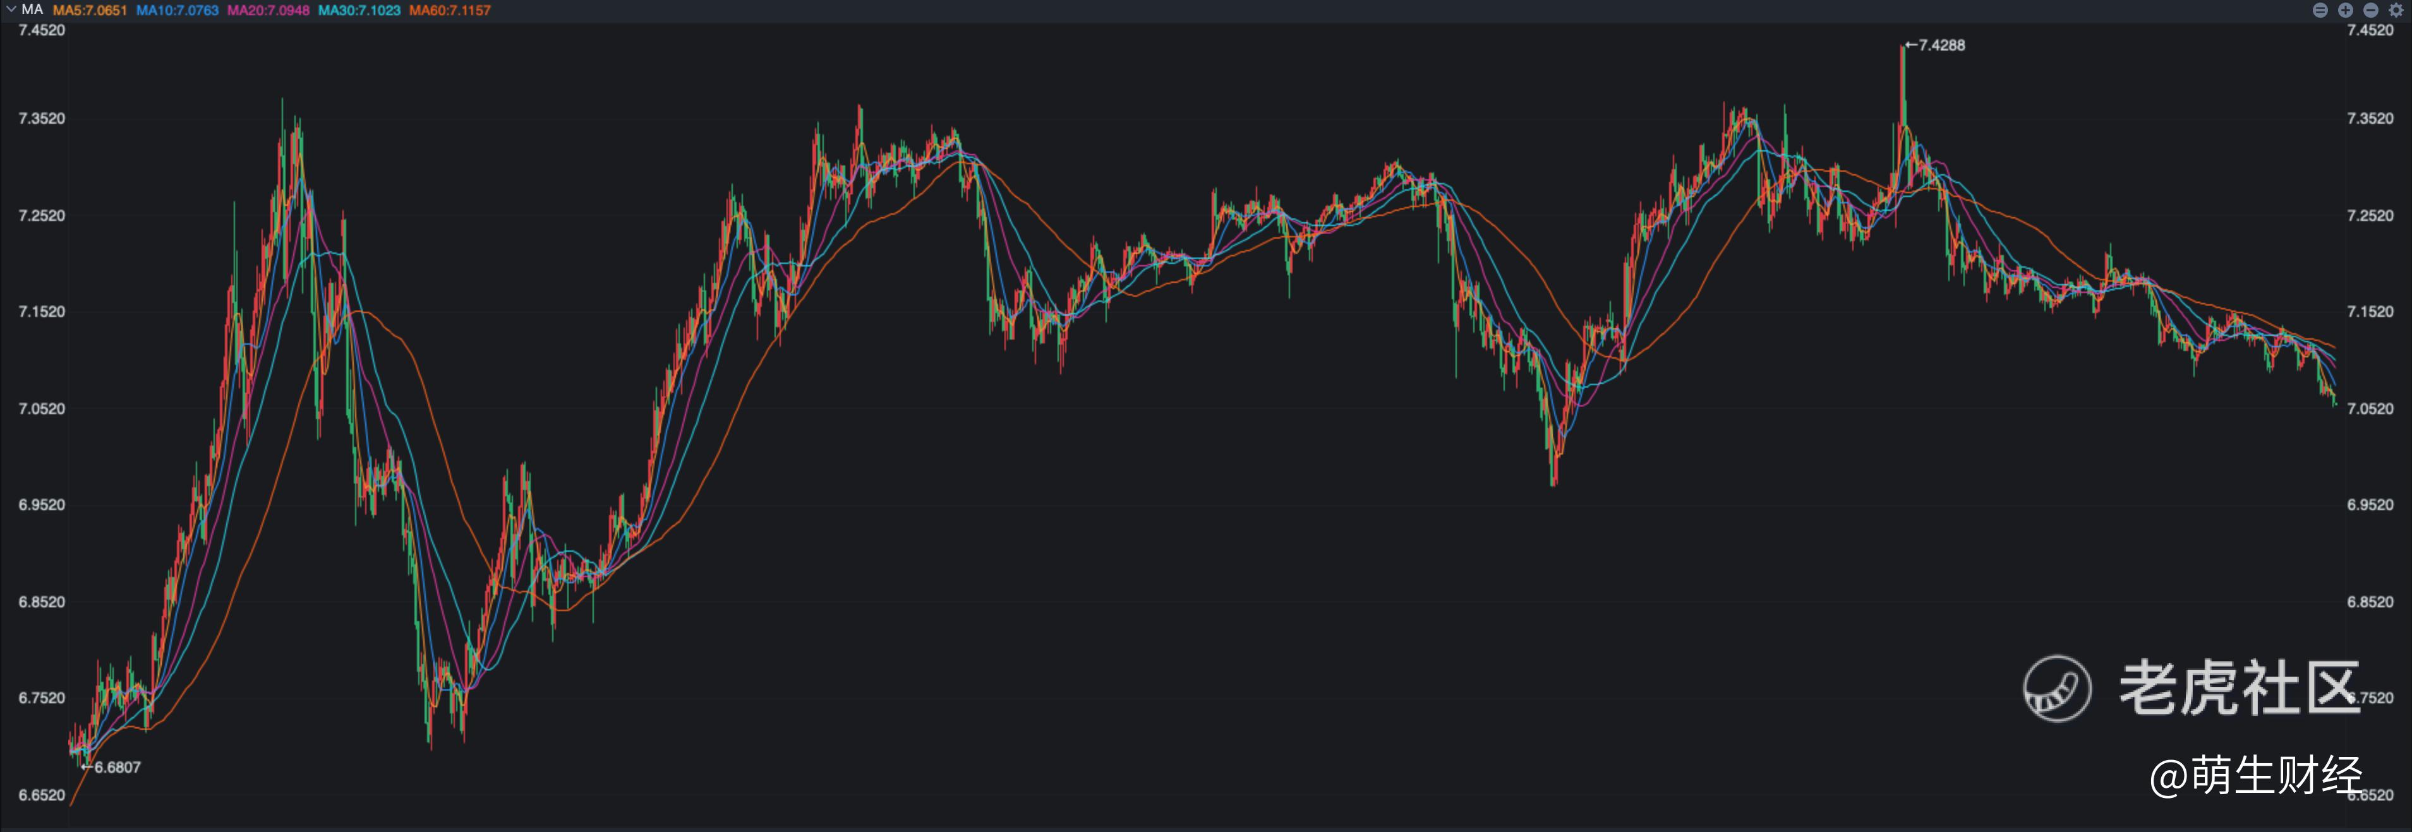
Task: Click the equal-height layout icon at top right
Action: click(x=2320, y=10)
